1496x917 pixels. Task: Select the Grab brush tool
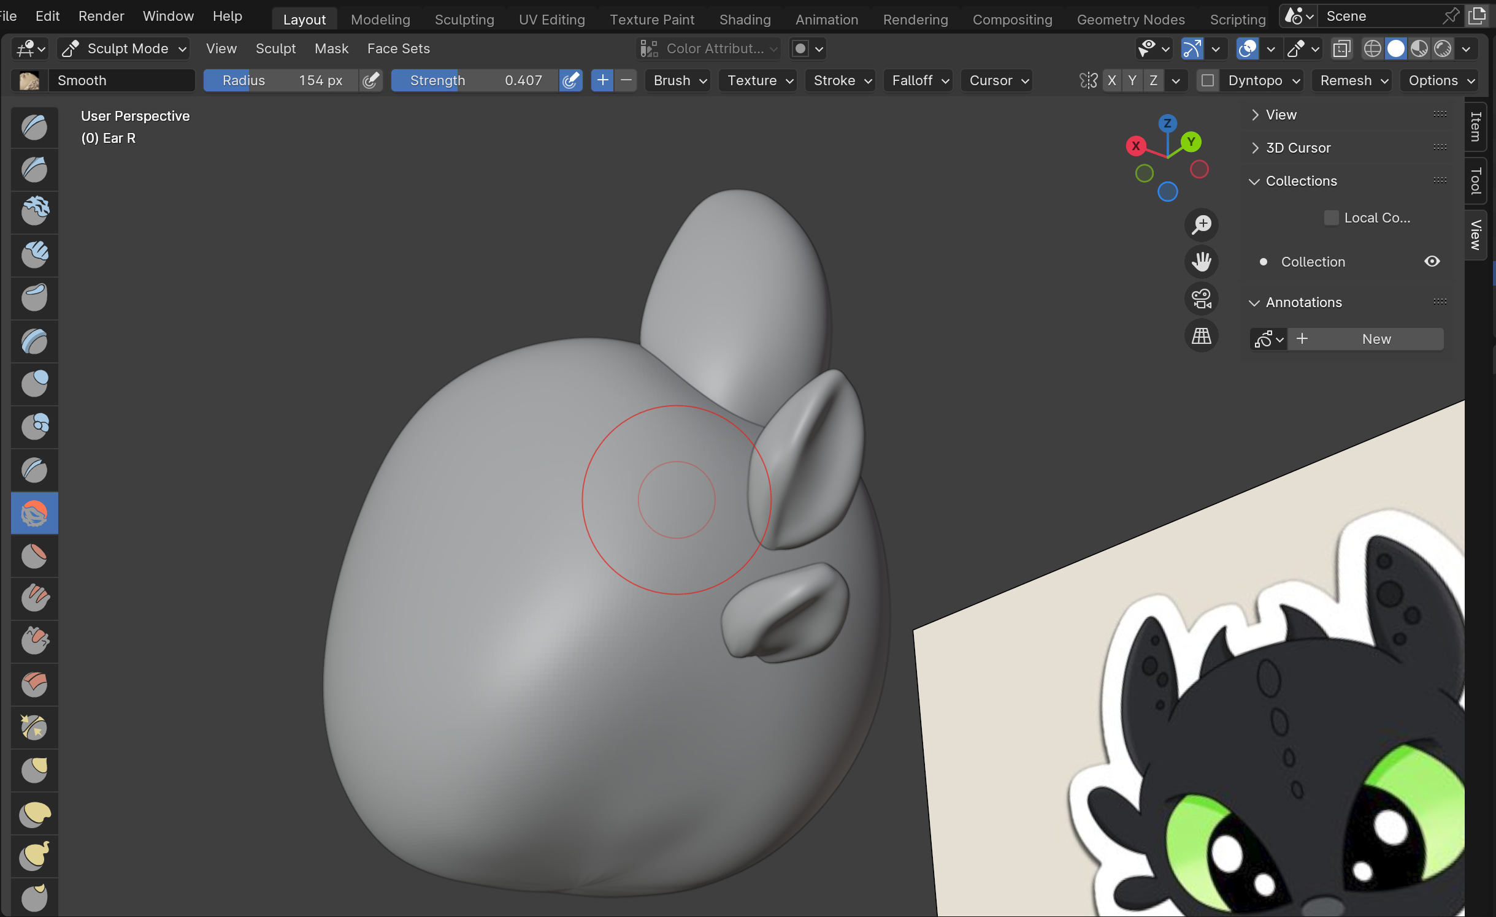coord(34,771)
